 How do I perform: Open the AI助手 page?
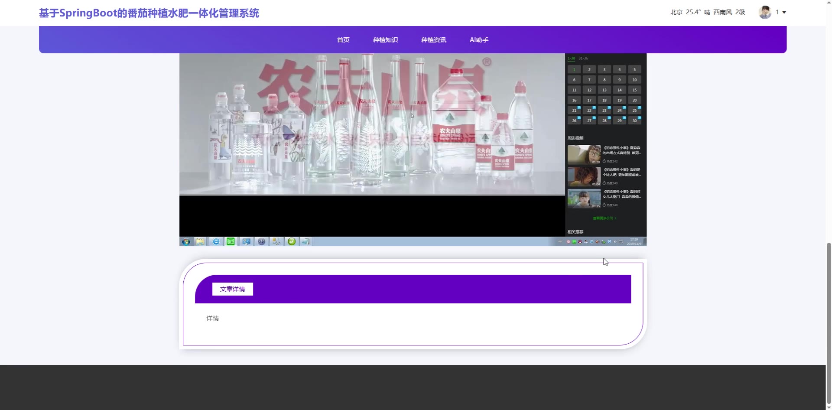tap(479, 40)
